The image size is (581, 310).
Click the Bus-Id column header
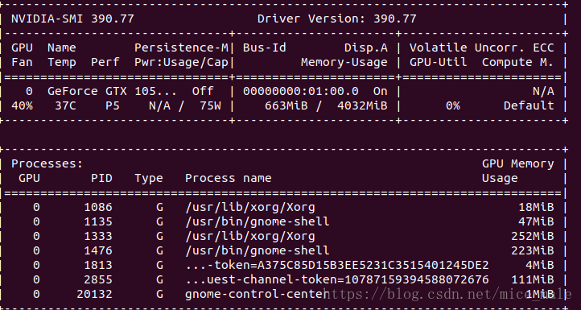coord(265,48)
